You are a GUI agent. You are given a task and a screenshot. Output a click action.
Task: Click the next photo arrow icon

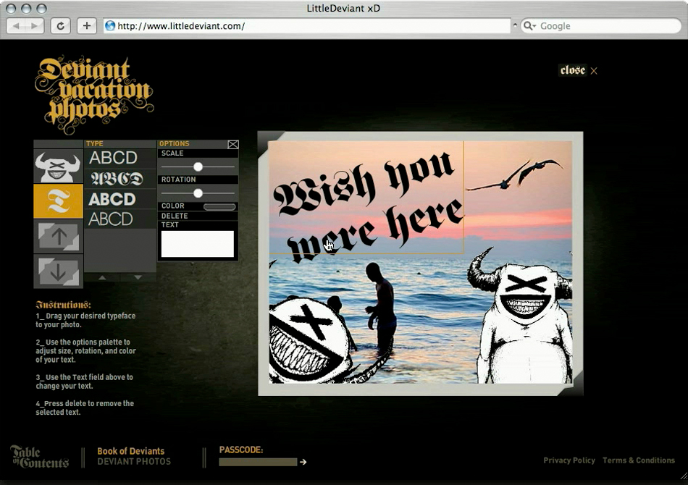click(57, 273)
